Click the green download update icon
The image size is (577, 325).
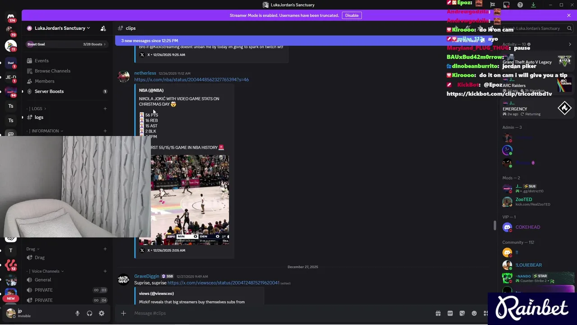533,5
